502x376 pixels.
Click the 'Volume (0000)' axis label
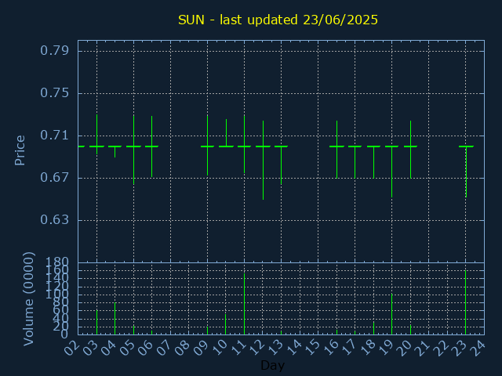(28, 299)
